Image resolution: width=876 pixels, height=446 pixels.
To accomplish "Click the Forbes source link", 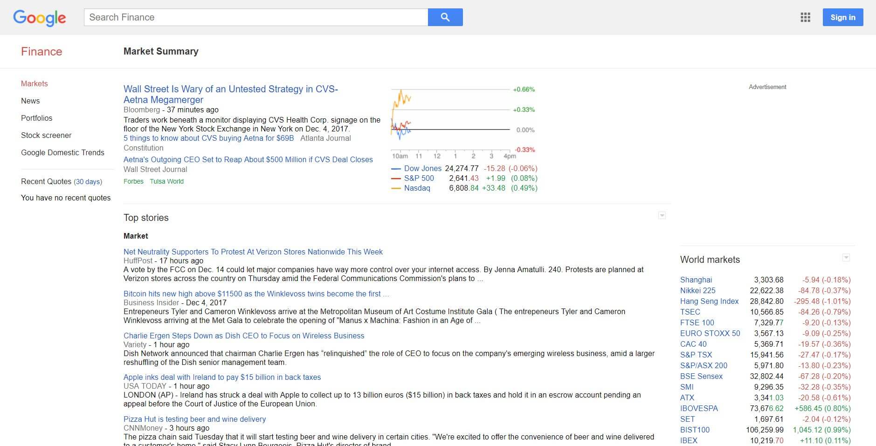I will coord(133,181).
